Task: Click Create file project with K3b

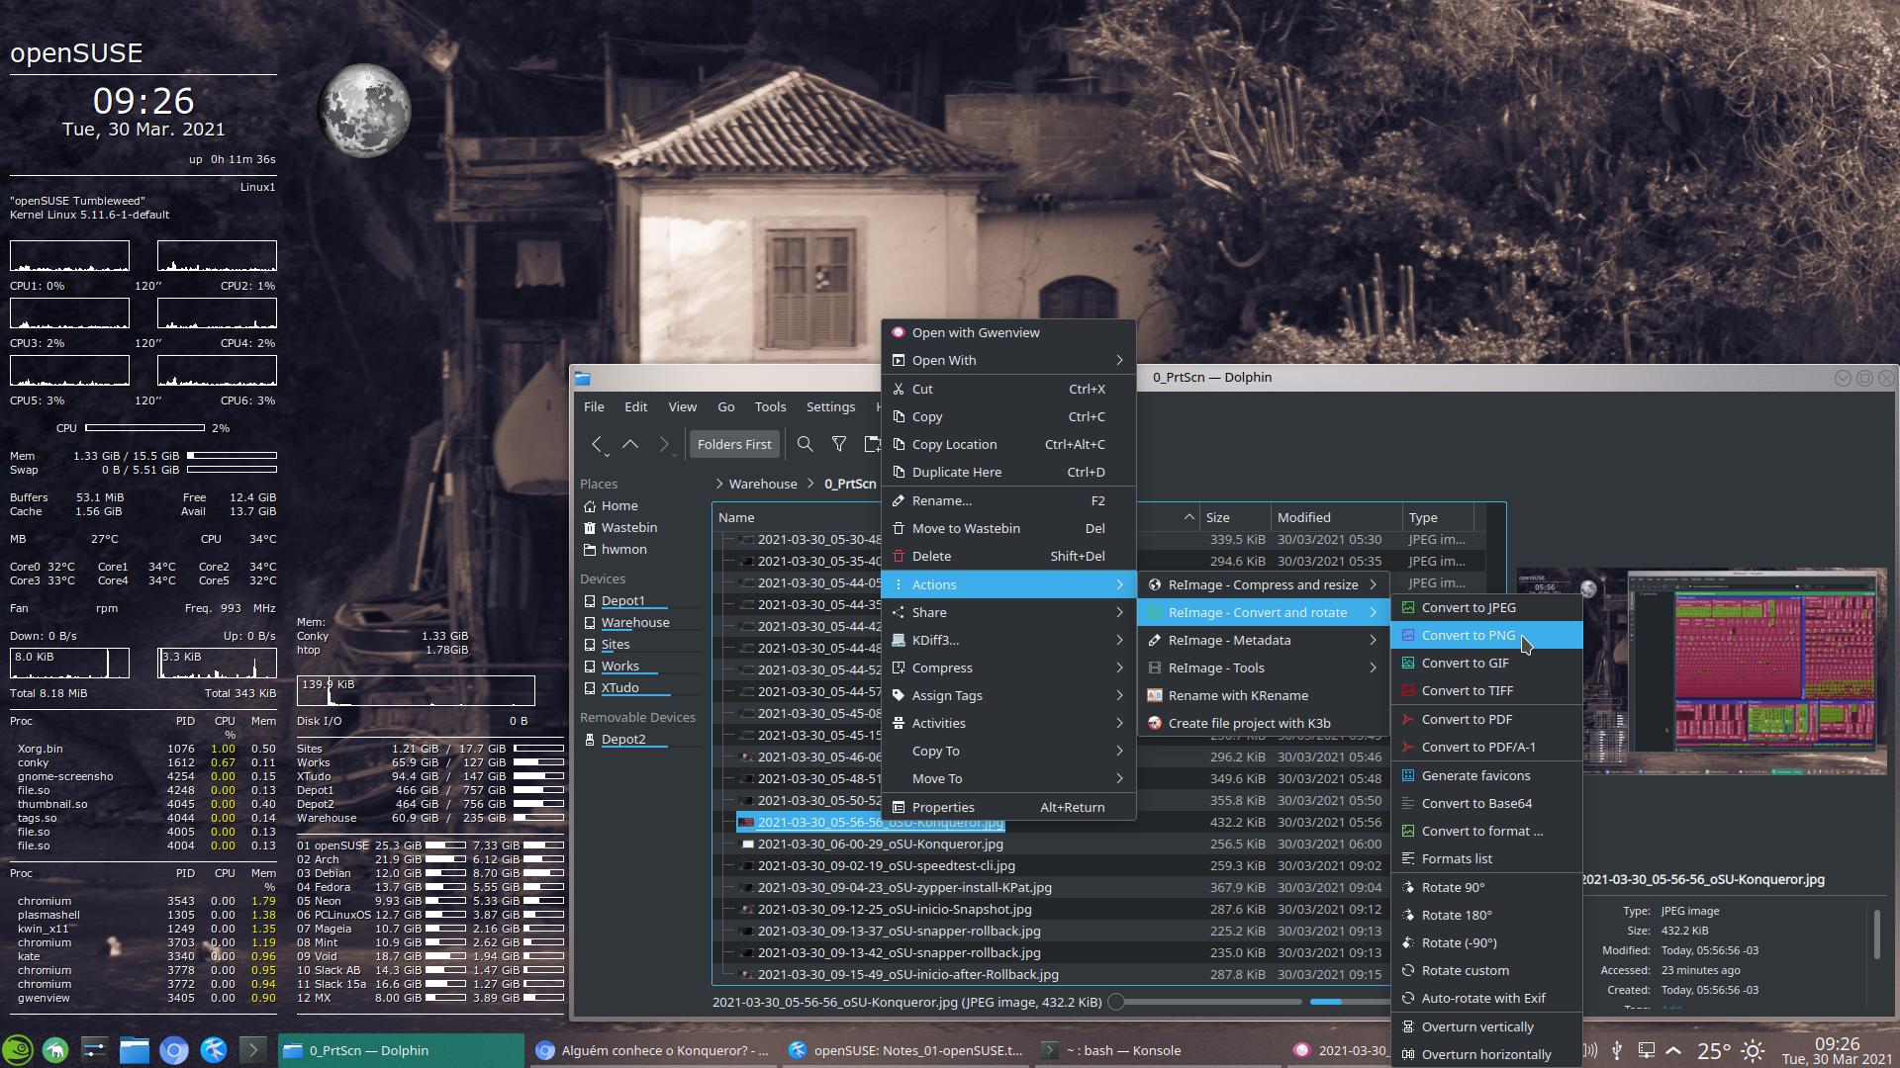Action: (1263, 723)
